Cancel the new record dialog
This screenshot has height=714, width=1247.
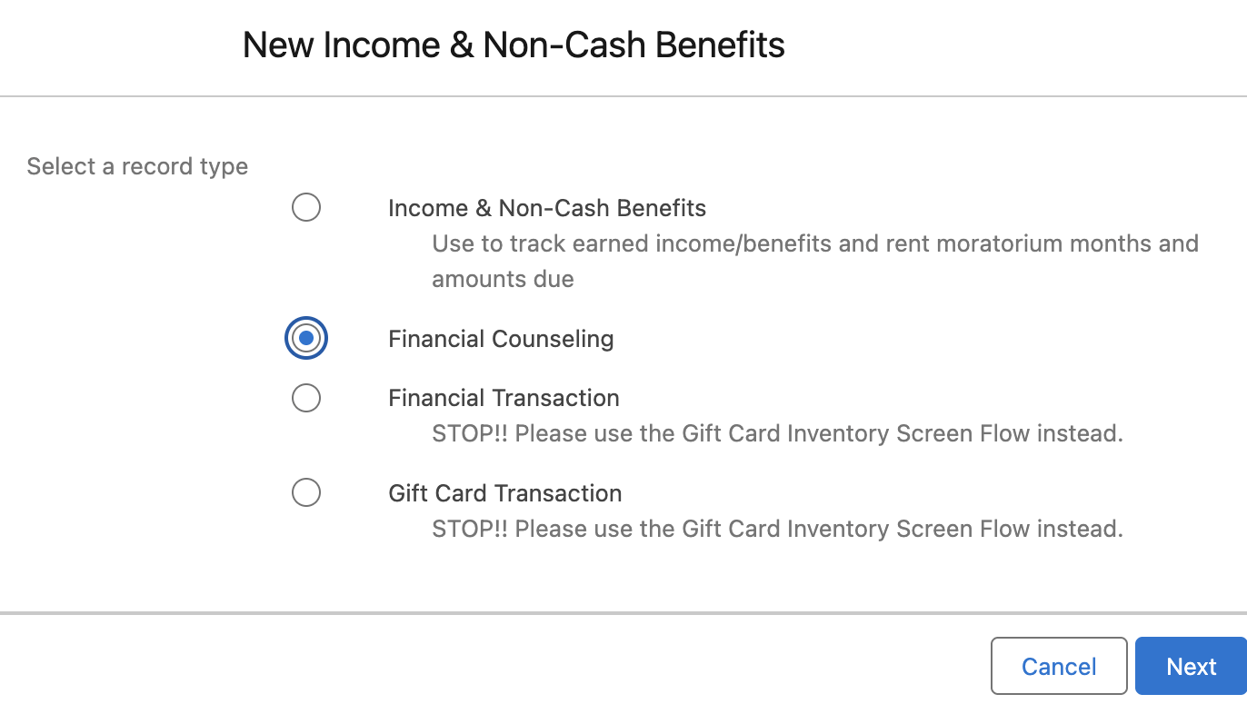(1059, 667)
